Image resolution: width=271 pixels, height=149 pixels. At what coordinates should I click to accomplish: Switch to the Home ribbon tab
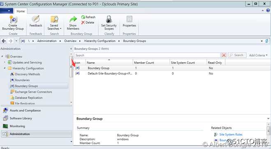(x=21, y=11)
